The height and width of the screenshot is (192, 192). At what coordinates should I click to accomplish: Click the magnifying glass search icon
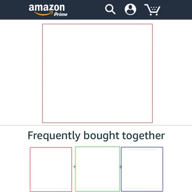110,9
